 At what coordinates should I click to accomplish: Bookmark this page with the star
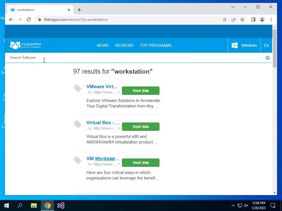[x=242, y=20]
